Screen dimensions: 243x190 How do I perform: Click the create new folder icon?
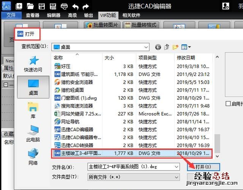(175, 47)
